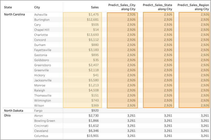Click the Raleigh city row label
This screenshot has height=140, width=211.
40,91
